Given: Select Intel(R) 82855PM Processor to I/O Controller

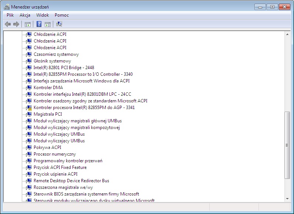Looking at the screenshot, I should coord(83,74).
